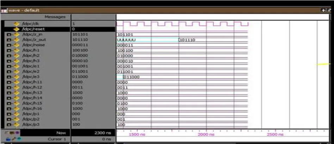The width and height of the screenshot is (334, 144).
Task: Click the diamond icon of /ldpc/h3
Action: click(x=17, y=61)
